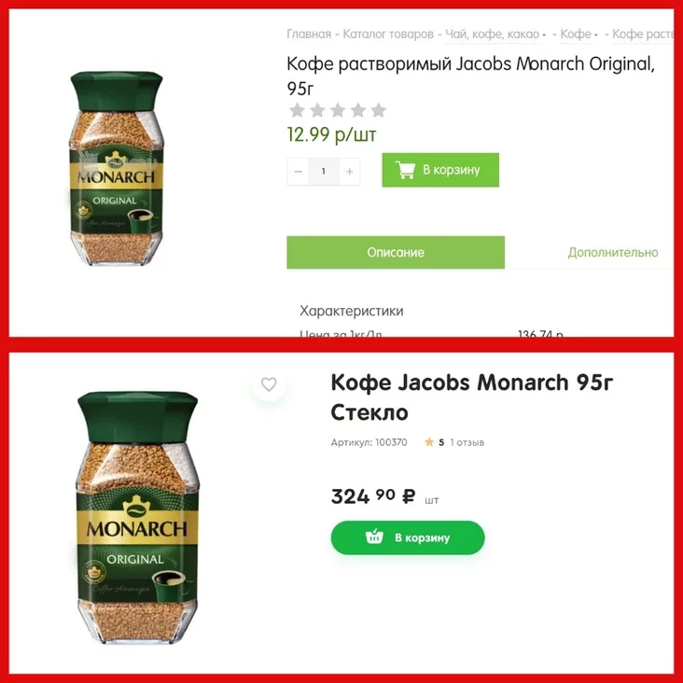Switch to the Дополнительно tab
This screenshot has width=683, height=683.
613,252
